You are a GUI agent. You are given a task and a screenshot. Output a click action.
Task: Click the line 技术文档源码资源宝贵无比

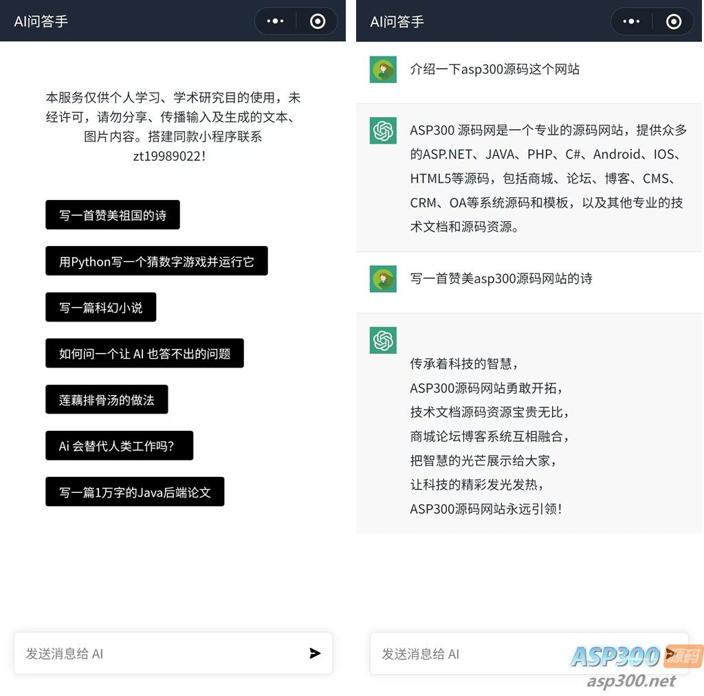(x=489, y=412)
